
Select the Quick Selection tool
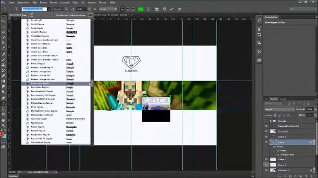pyautogui.click(x=3, y=38)
